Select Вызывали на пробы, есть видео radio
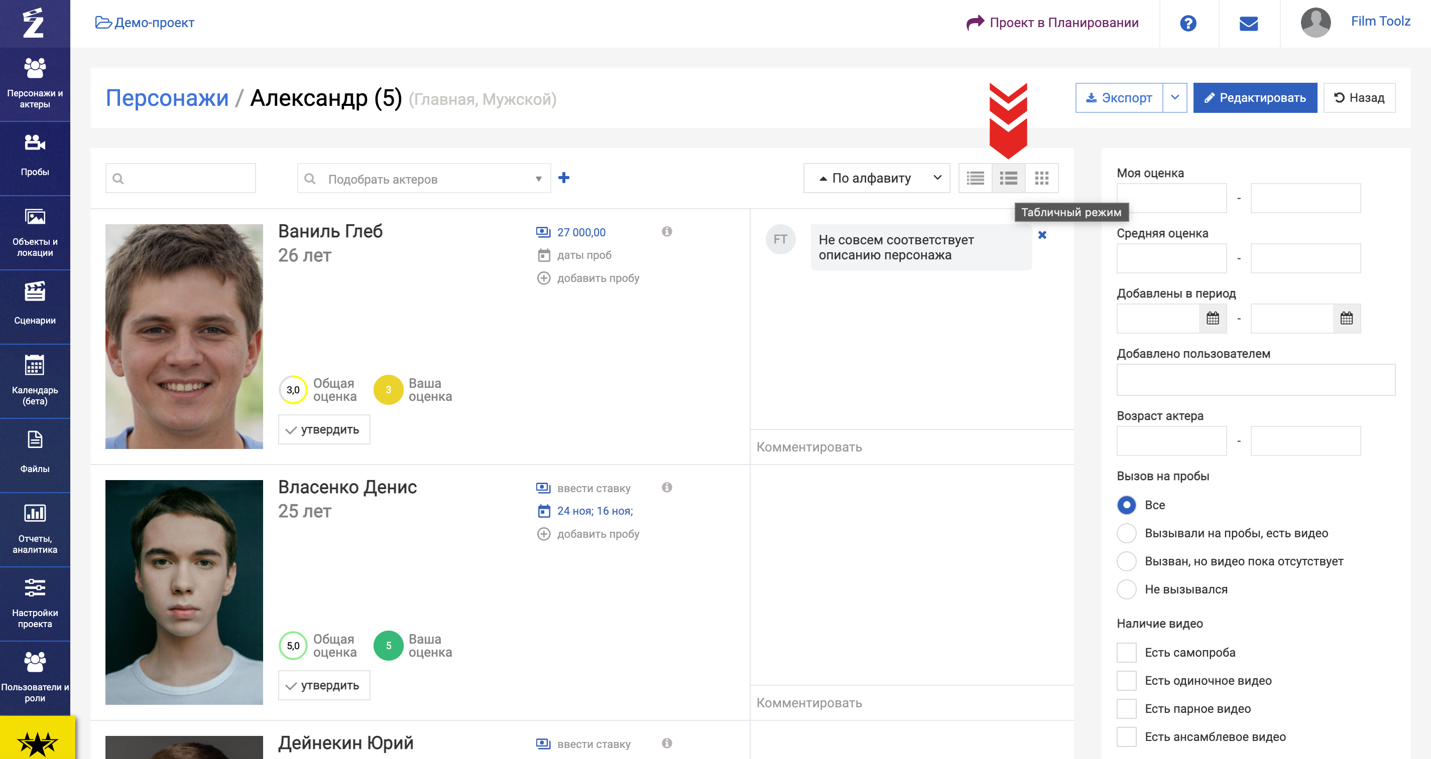This screenshot has height=759, width=1431. click(x=1126, y=533)
